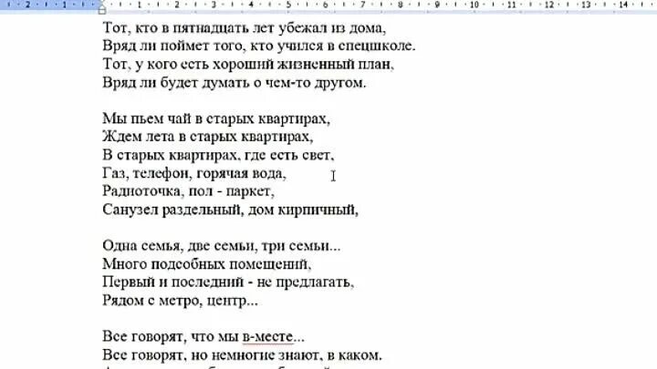Click the line 'Все говорят, но немногие знают, в каком.'

point(242,355)
